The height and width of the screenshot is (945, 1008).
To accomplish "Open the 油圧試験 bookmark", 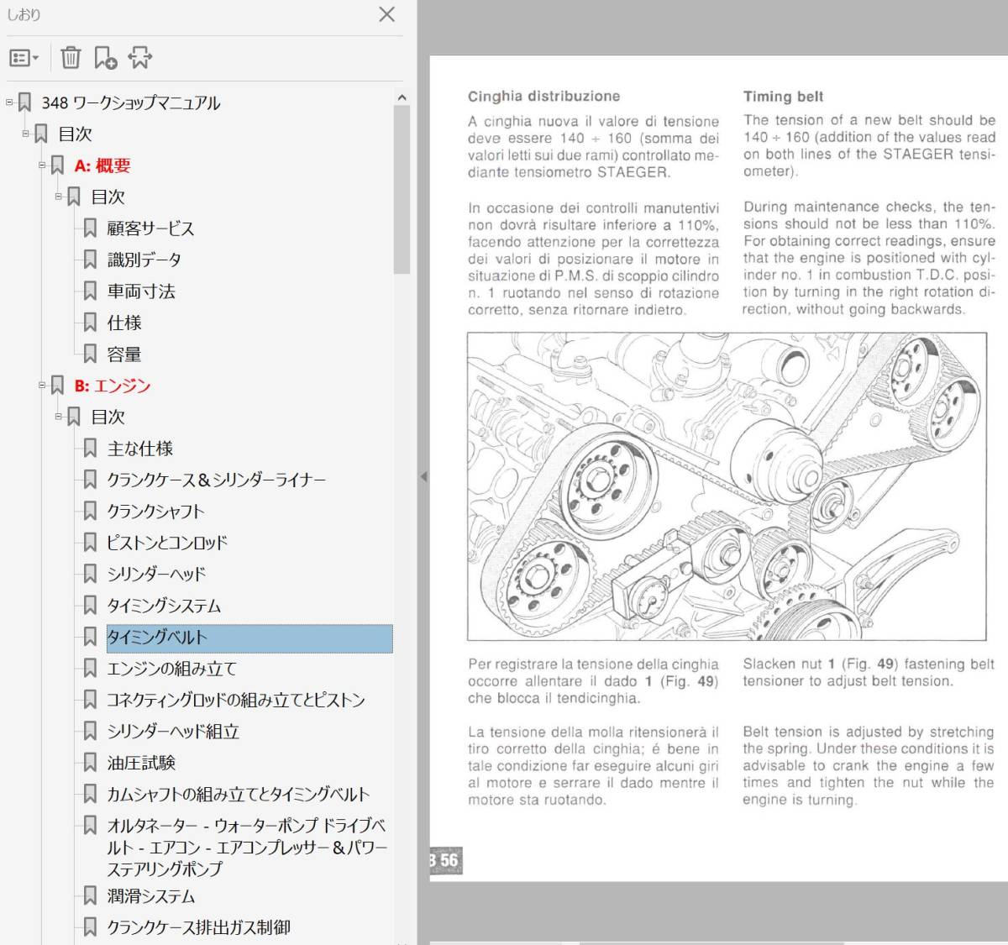I will [x=141, y=763].
